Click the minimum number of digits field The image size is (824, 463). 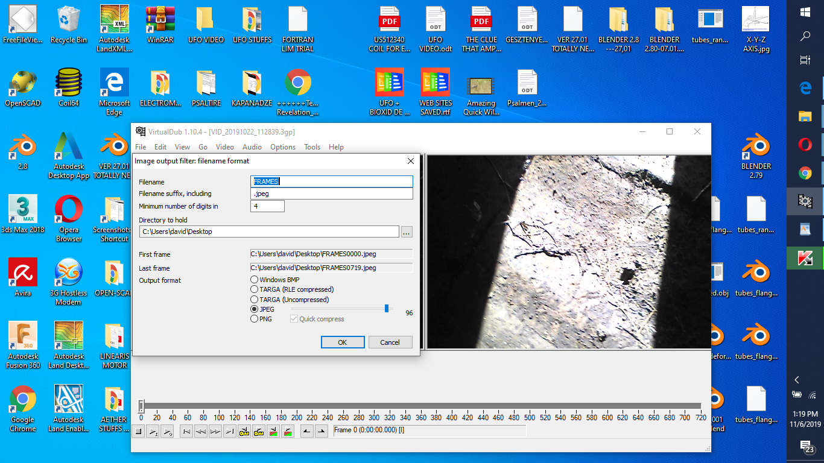pyautogui.click(x=267, y=206)
